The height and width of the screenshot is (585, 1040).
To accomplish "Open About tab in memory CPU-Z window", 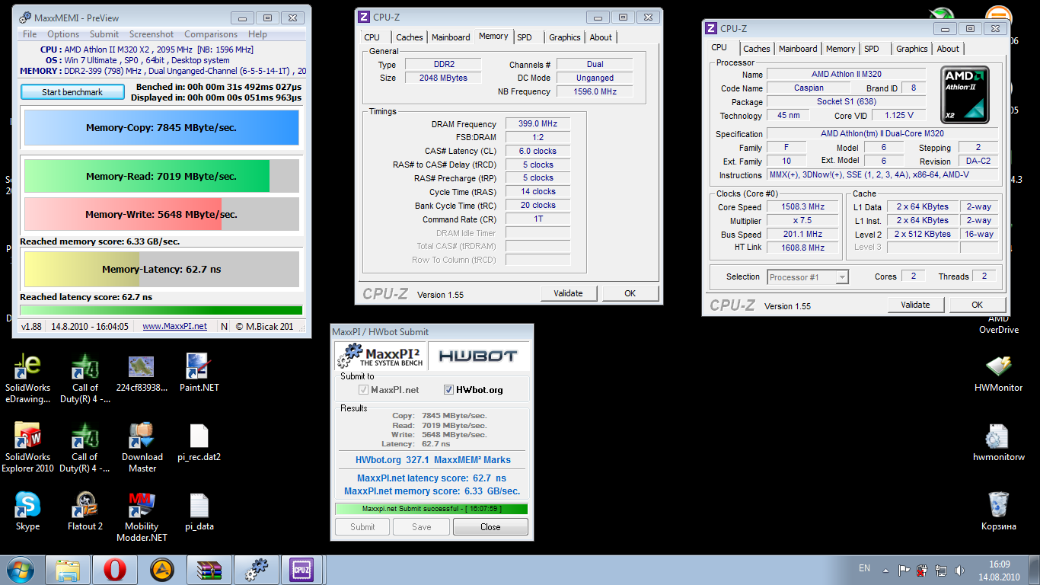I will click(601, 37).
